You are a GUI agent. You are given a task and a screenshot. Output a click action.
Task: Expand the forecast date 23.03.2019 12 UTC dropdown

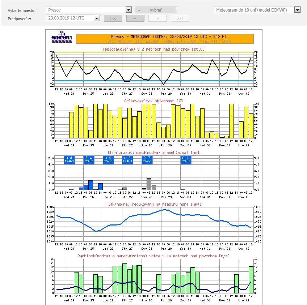pos(73,18)
